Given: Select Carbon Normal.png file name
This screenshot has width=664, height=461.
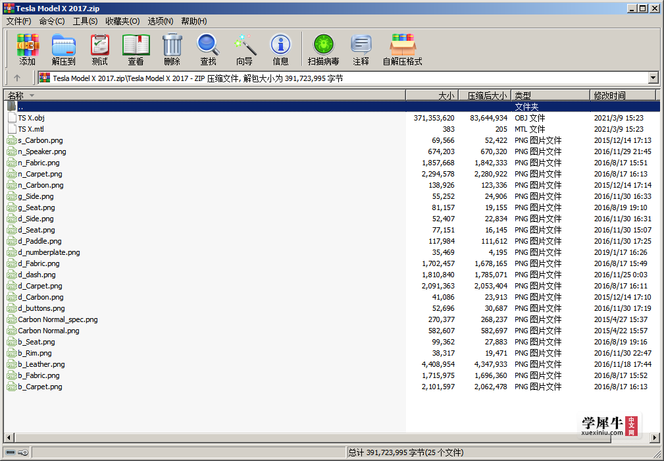Looking at the screenshot, I should click(48, 331).
